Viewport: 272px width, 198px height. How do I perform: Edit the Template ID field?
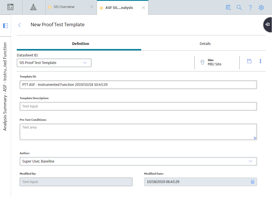tap(138, 85)
